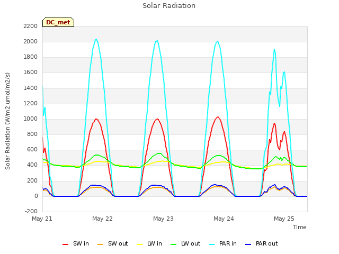Click the PAR in dip on May 25
The height and width of the screenshot is (254, 339).
[x=280, y=106]
